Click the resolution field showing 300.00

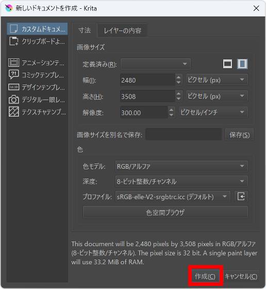[144, 113]
